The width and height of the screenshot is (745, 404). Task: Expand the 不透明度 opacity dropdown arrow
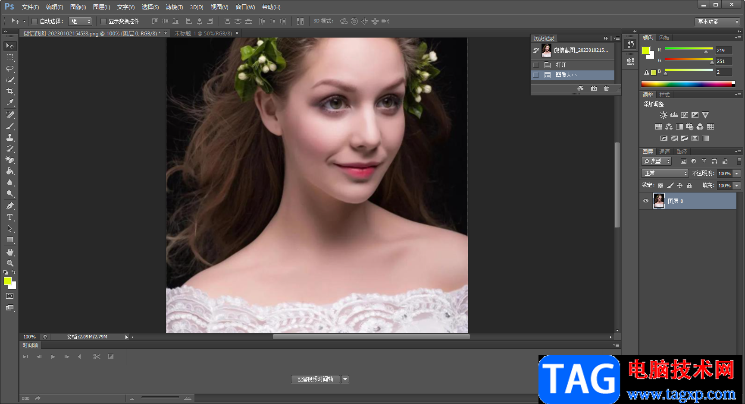click(x=737, y=174)
